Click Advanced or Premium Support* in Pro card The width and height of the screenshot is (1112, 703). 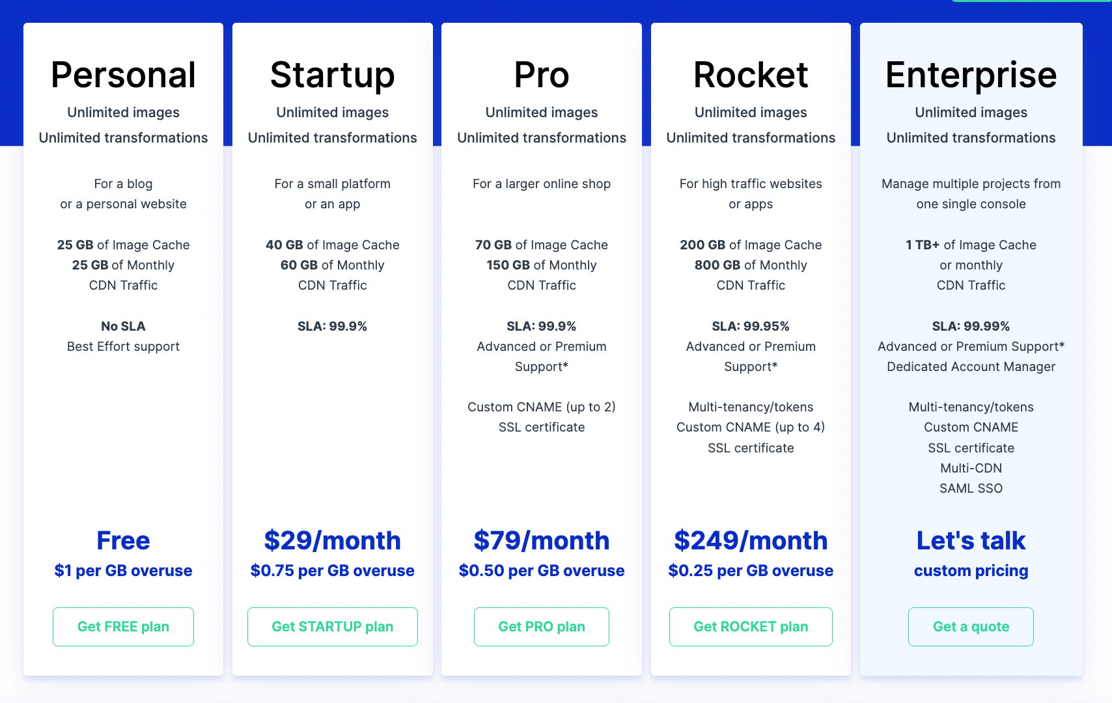[x=542, y=357]
